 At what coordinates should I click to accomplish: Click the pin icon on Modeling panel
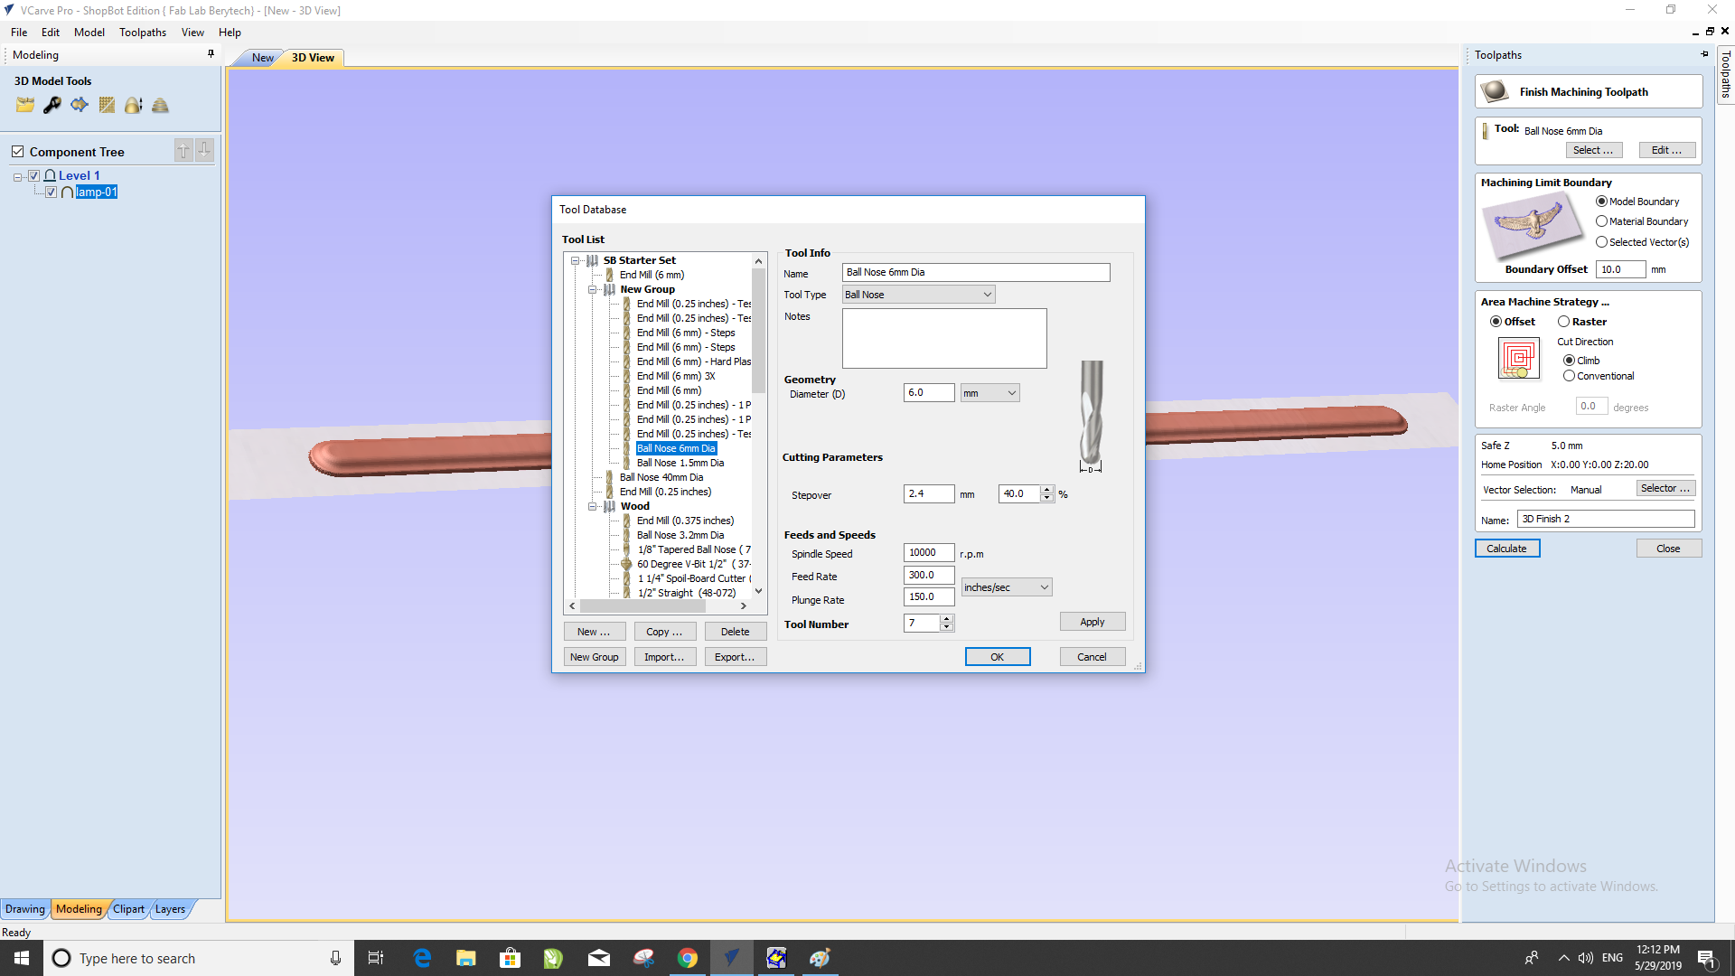211,54
